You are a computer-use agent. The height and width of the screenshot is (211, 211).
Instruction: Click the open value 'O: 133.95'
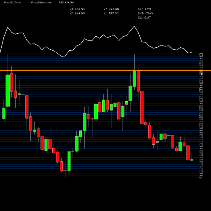[x=78, y=9]
